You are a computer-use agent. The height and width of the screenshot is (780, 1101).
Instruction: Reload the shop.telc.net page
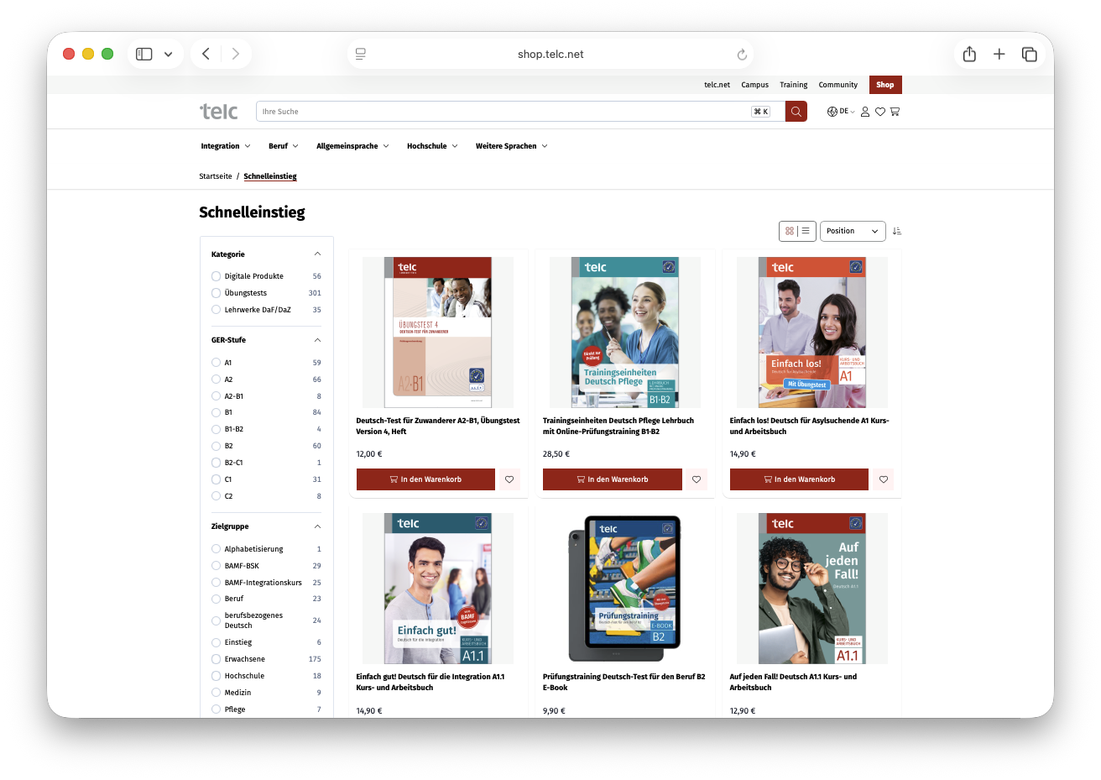742,55
